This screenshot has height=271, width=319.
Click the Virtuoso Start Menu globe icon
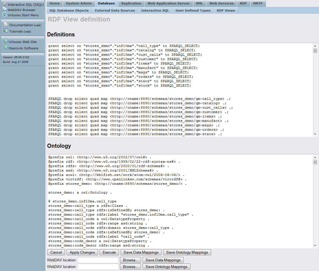pos(5,14)
